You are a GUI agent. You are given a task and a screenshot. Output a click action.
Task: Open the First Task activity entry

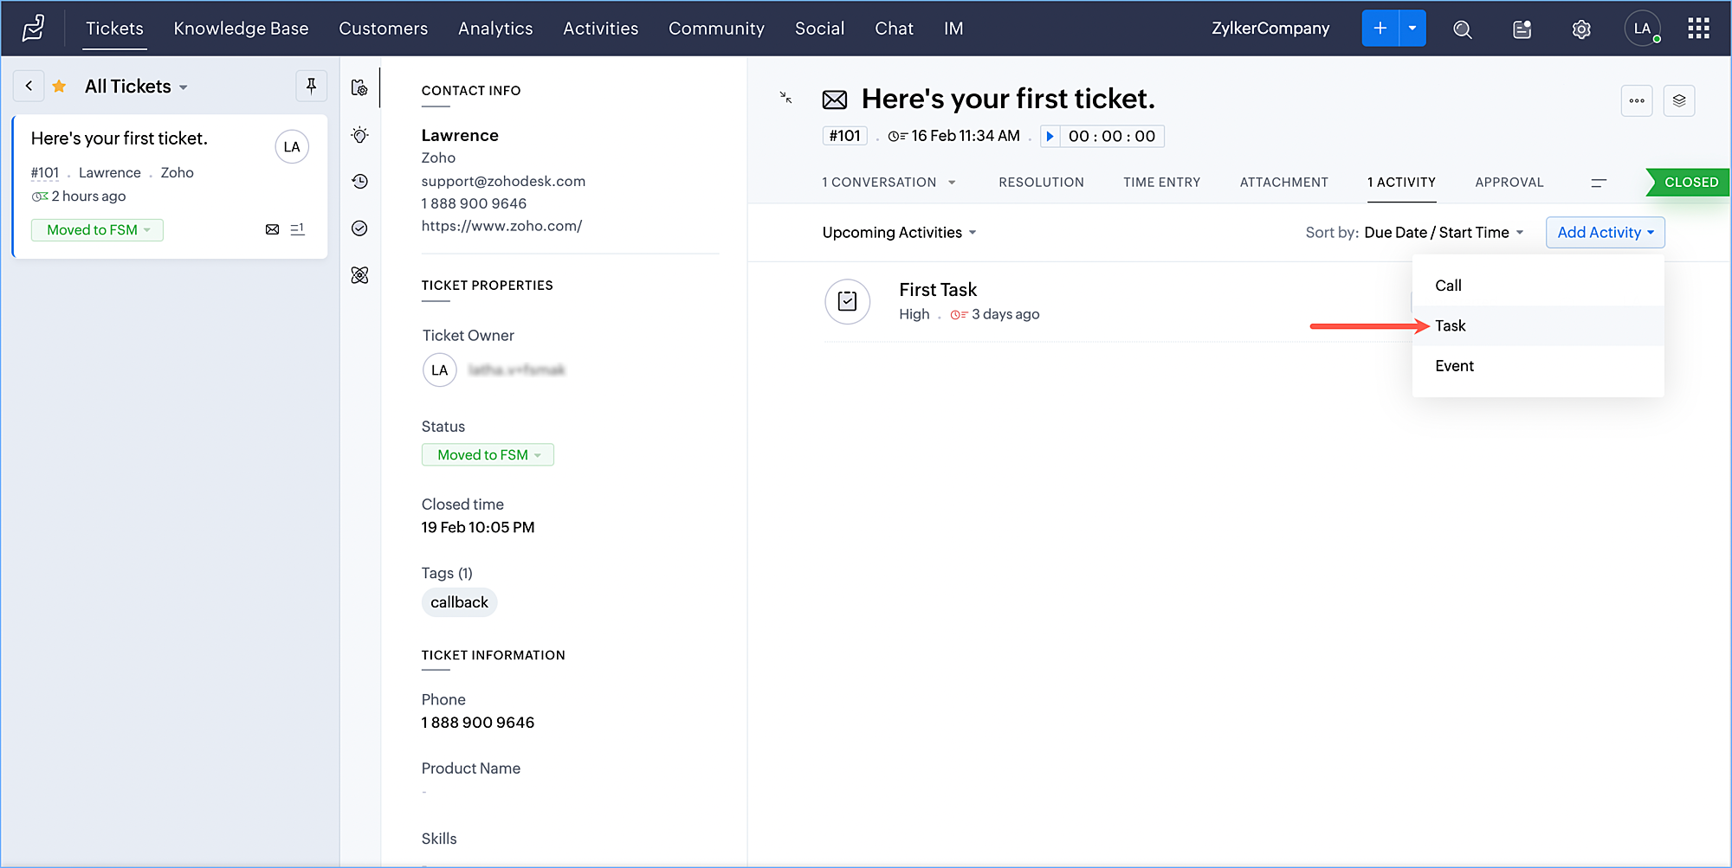(x=938, y=290)
